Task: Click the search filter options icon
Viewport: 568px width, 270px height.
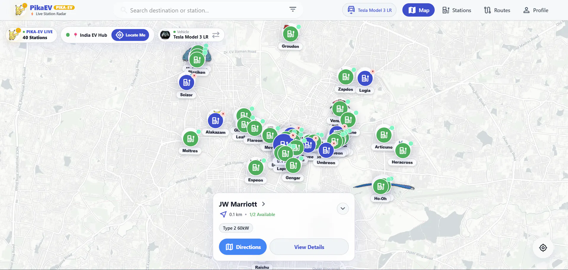Action: (x=293, y=9)
